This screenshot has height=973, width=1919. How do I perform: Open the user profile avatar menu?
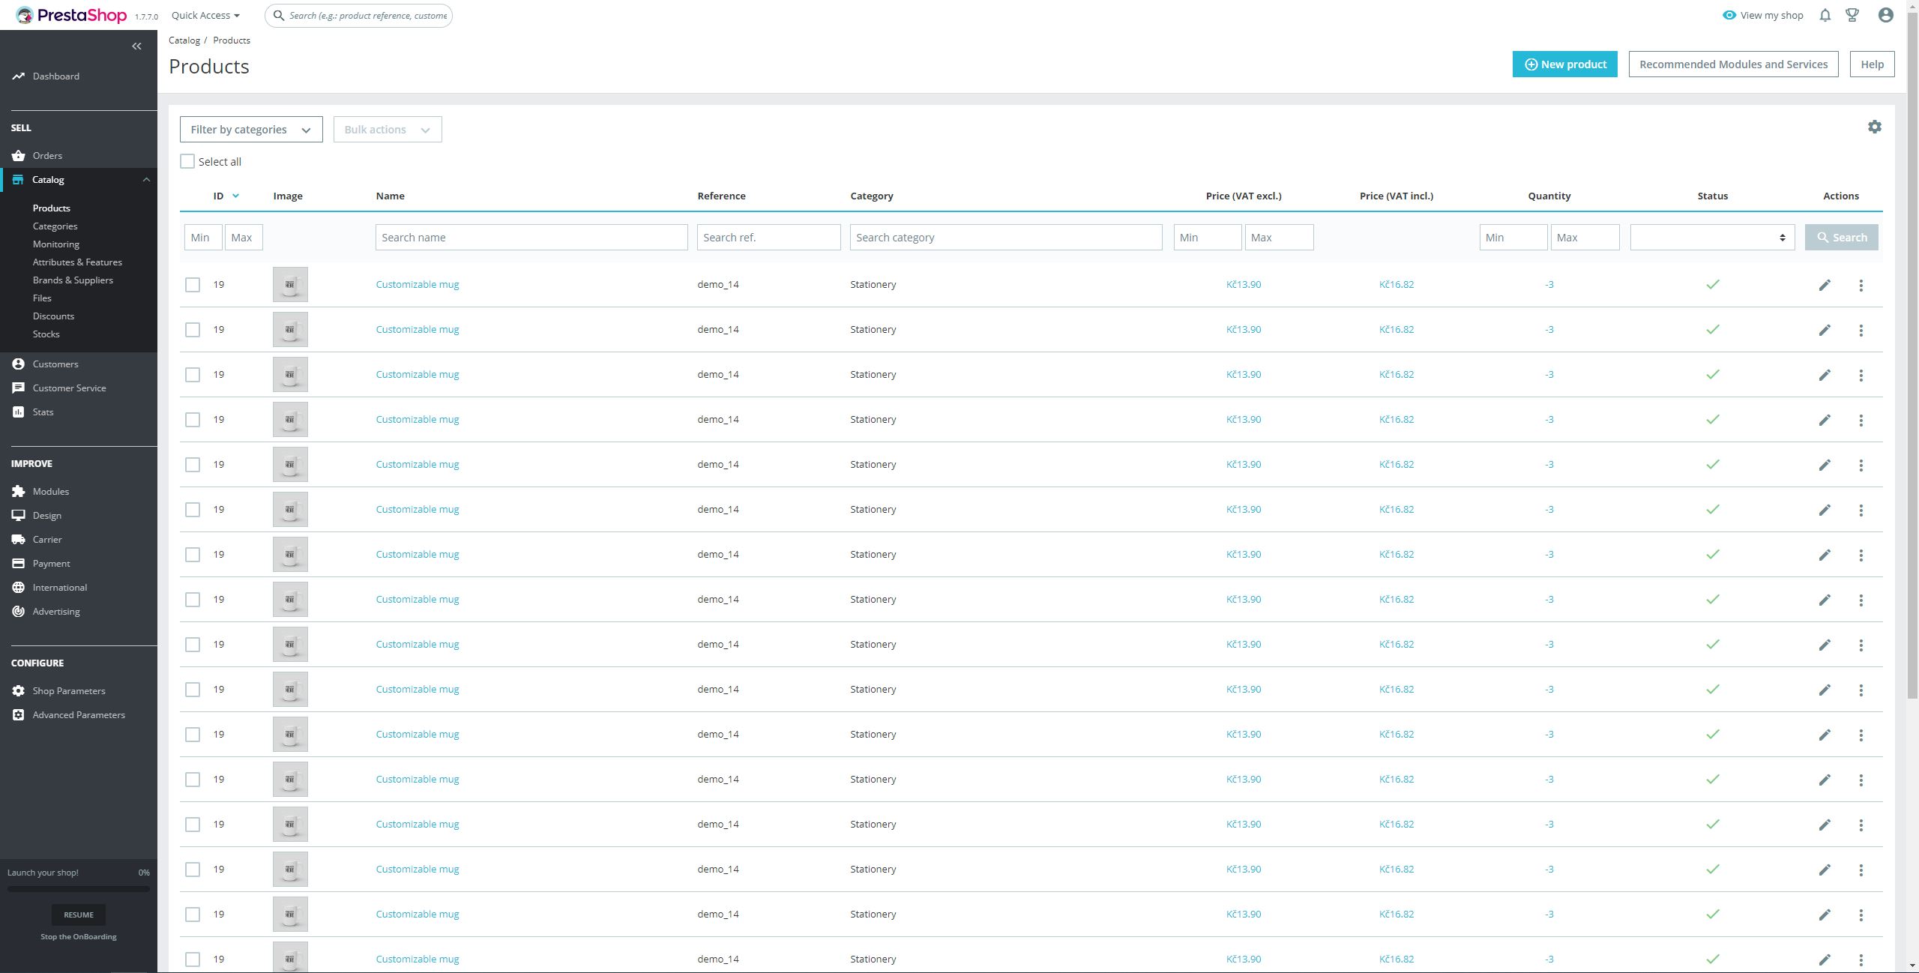pyautogui.click(x=1886, y=15)
